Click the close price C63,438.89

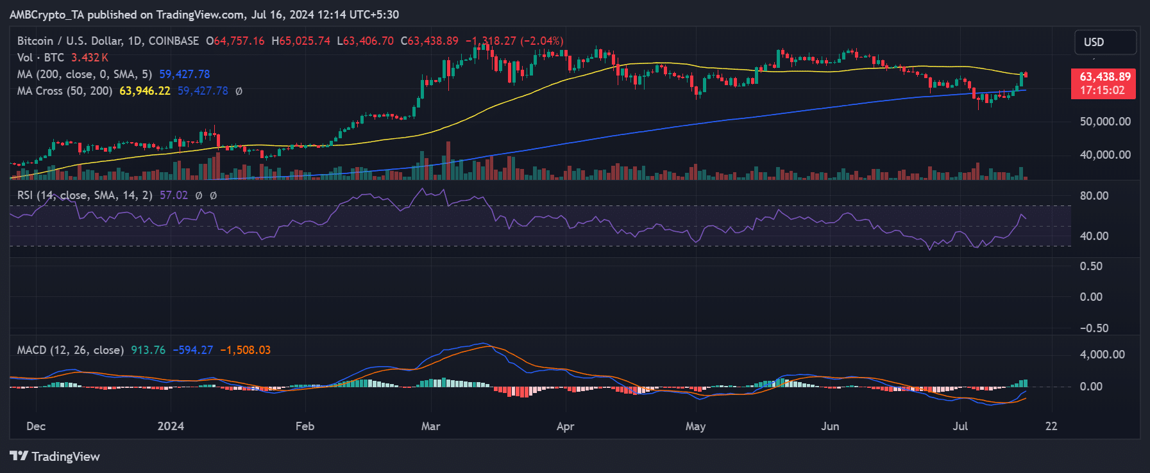coord(430,41)
